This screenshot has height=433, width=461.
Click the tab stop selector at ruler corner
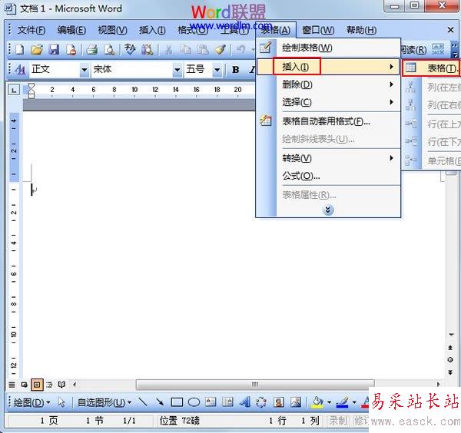coord(14,90)
